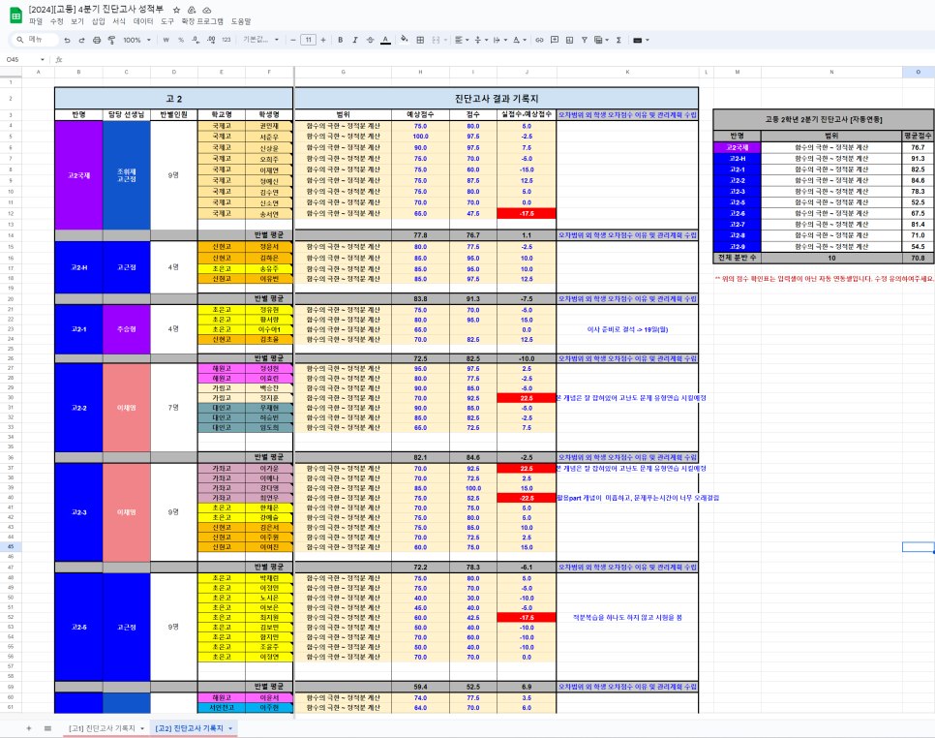Open the 파일 menu
This screenshot has width=935, height=738.
coord(36,21)
